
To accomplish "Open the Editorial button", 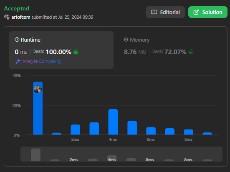I will [165, 12].
